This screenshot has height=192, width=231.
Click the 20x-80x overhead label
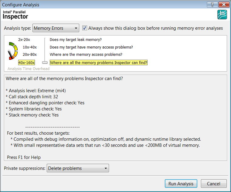tap(29, 55)
